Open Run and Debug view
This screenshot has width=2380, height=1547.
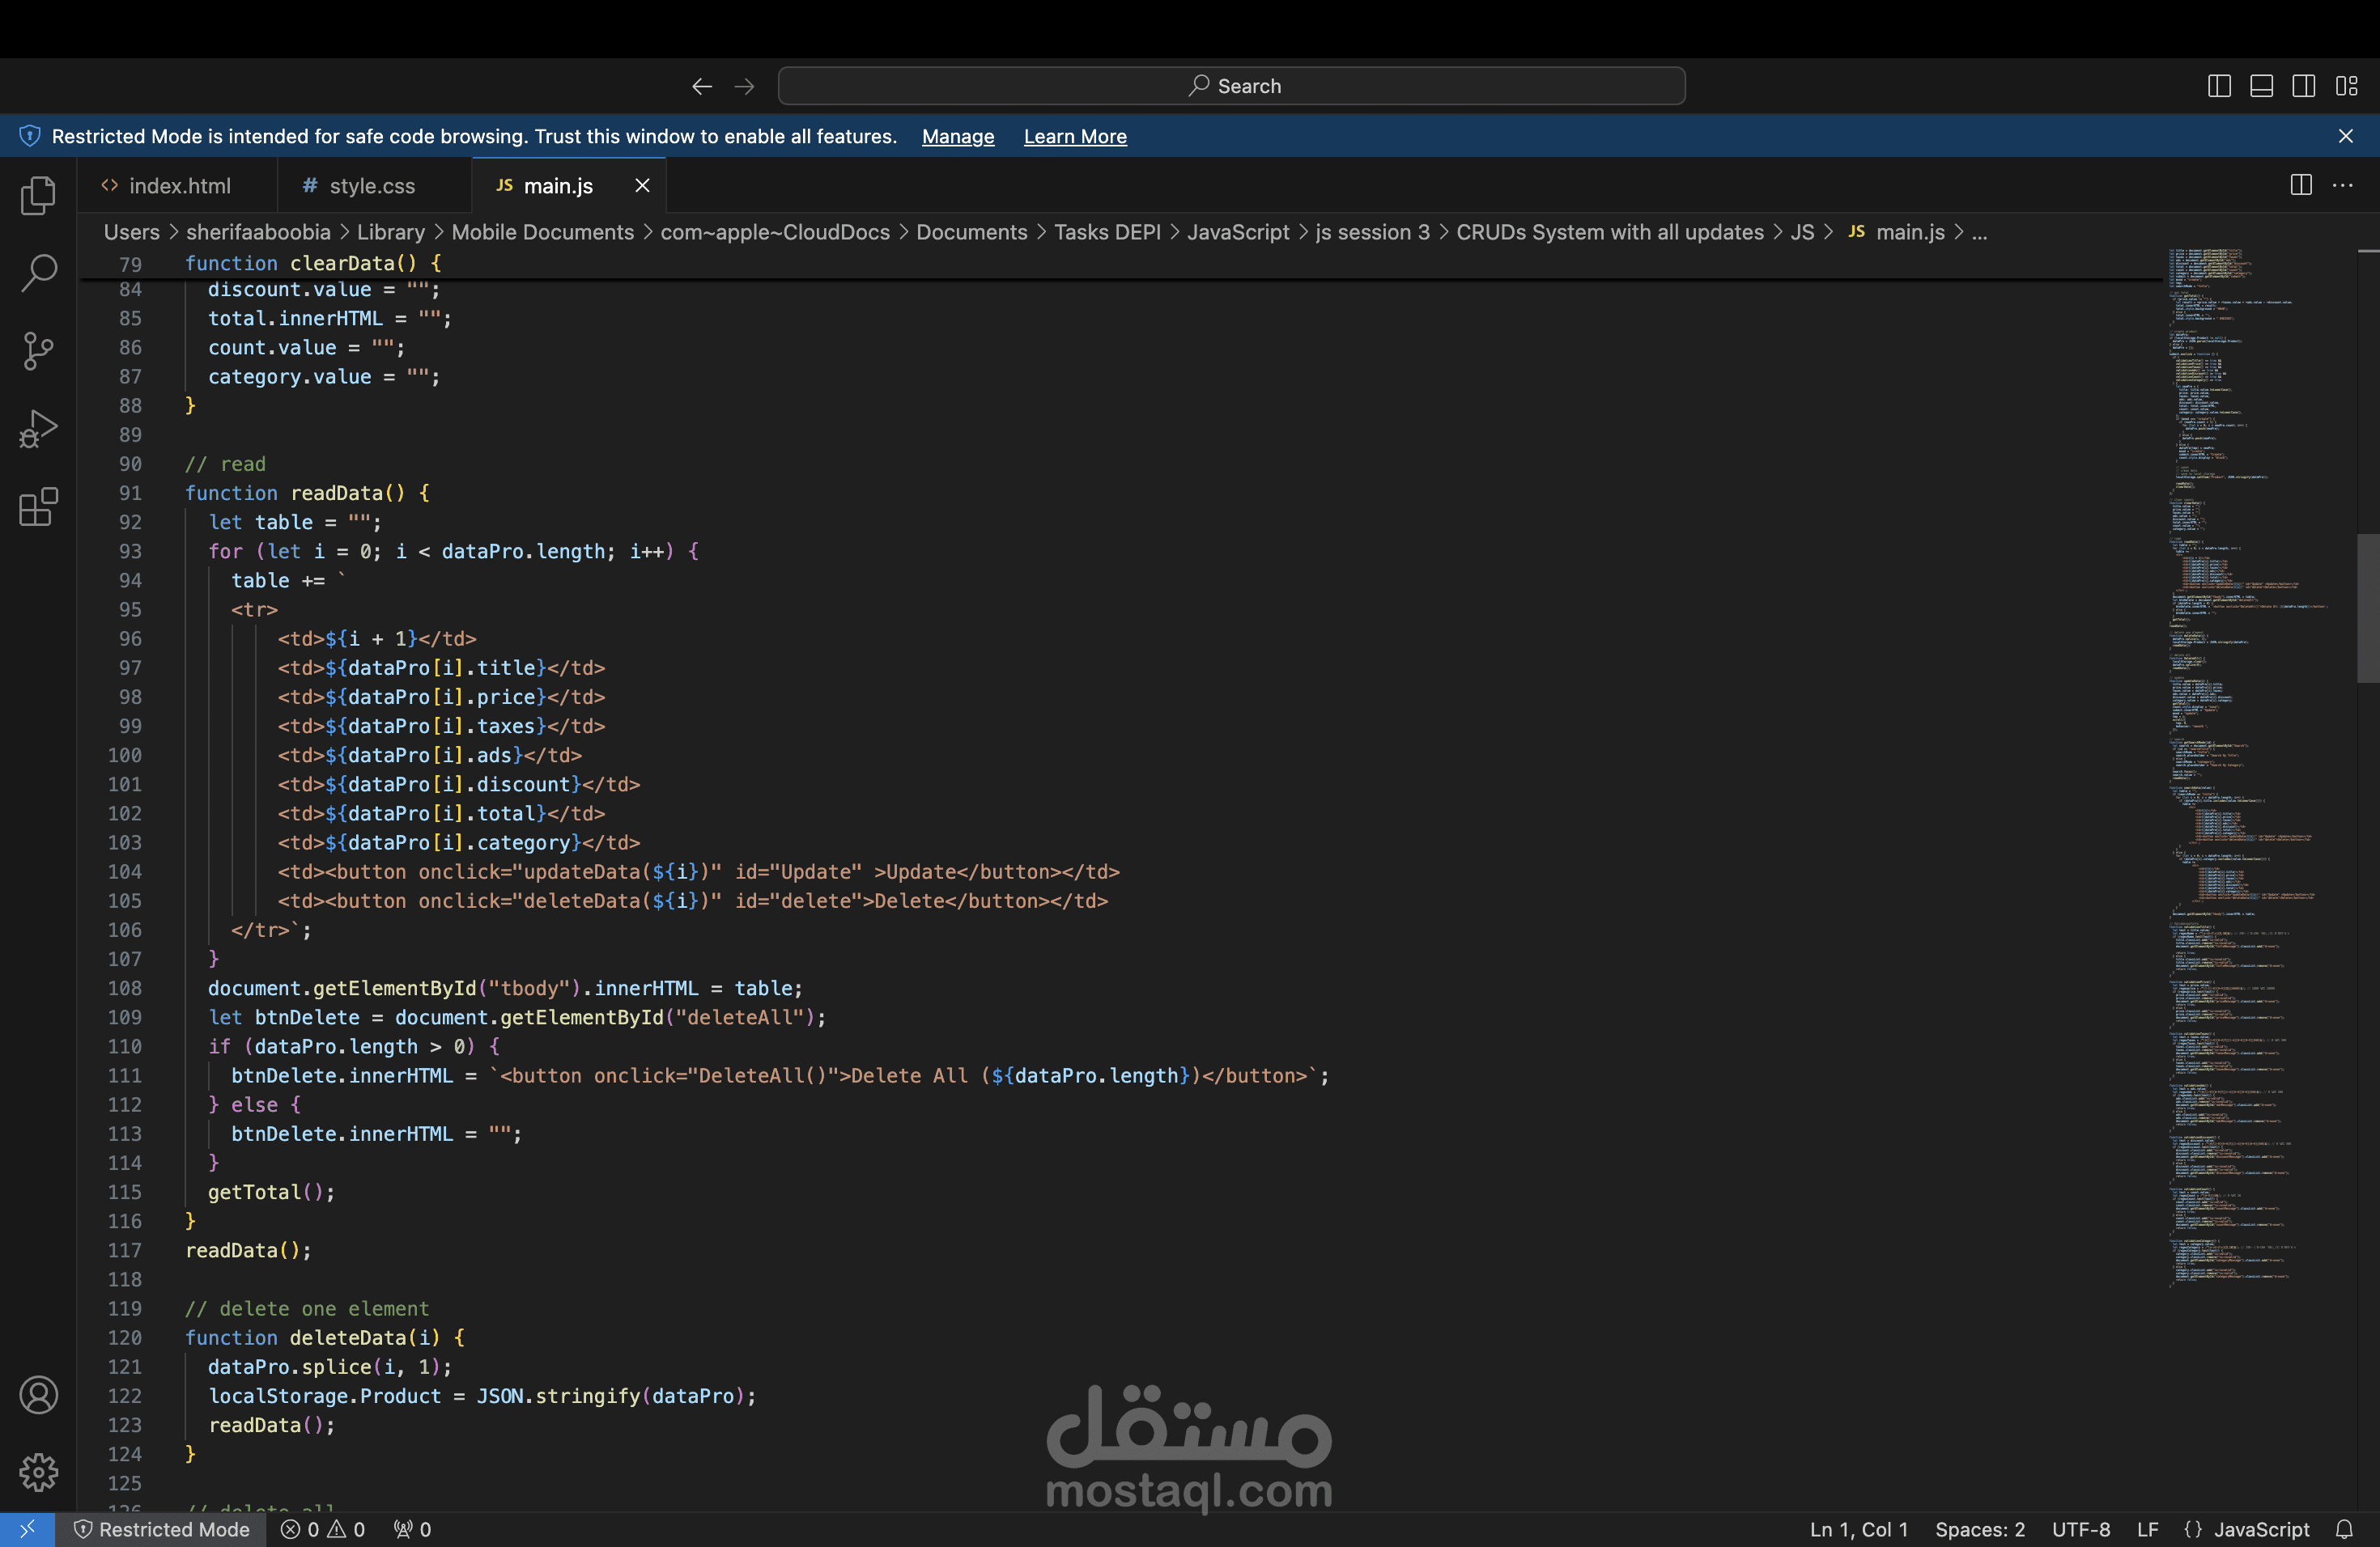tap(38, 429)
